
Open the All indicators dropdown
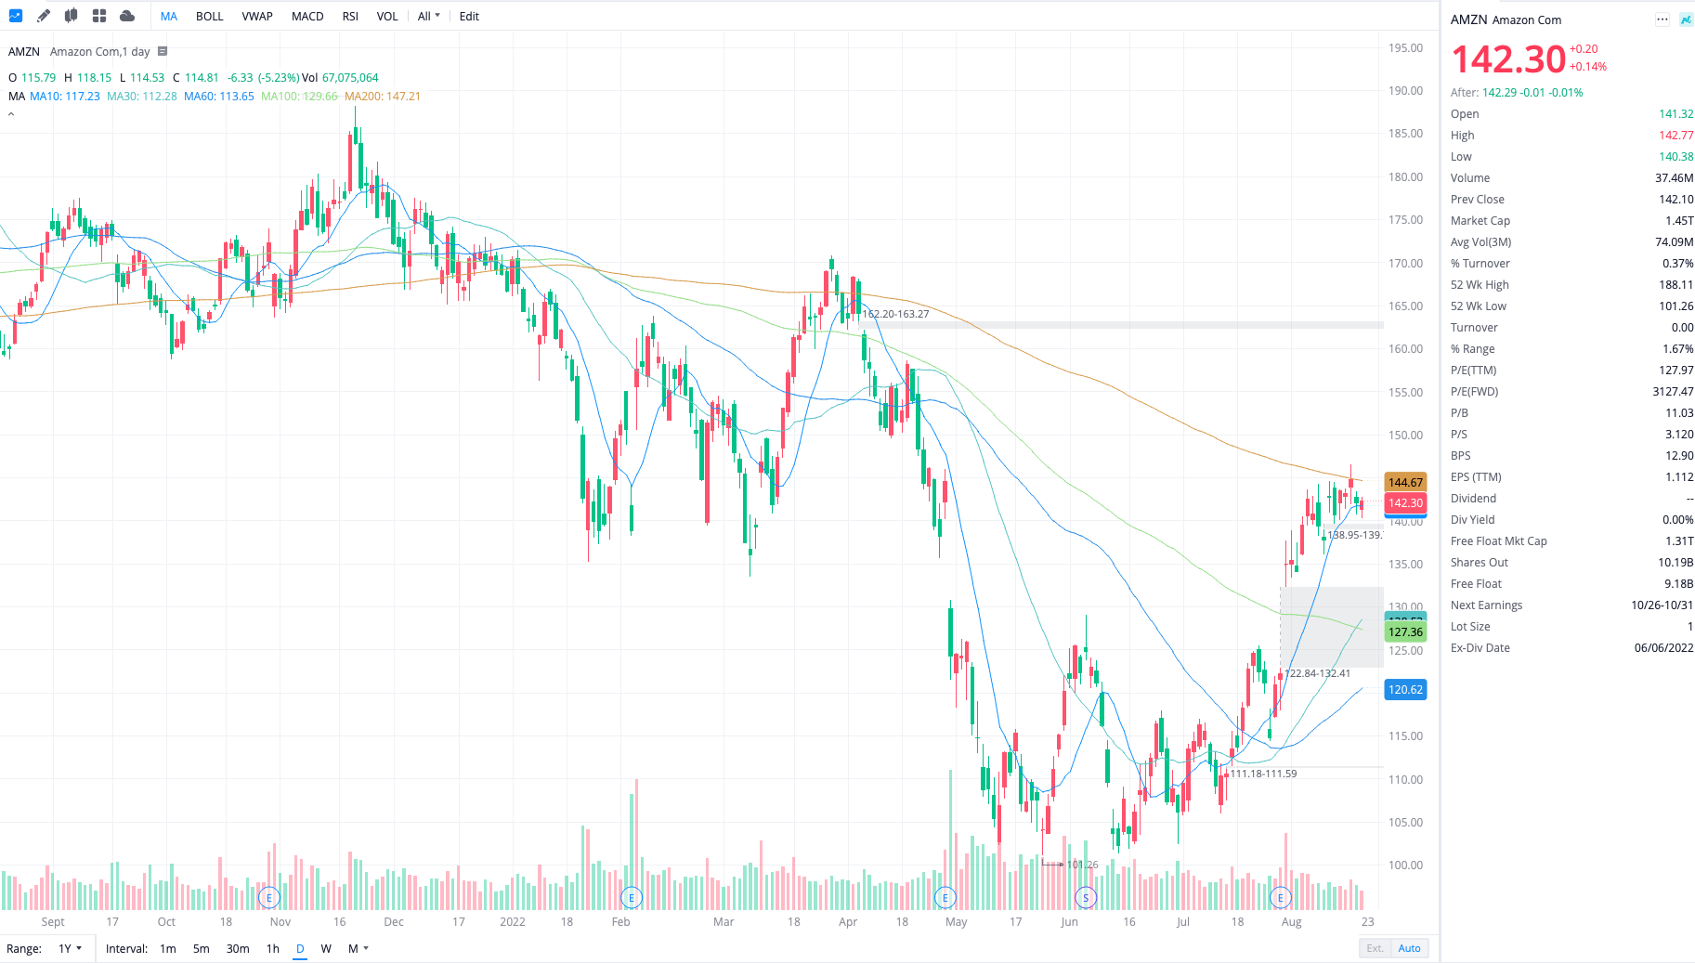click(x=427, y=16)
